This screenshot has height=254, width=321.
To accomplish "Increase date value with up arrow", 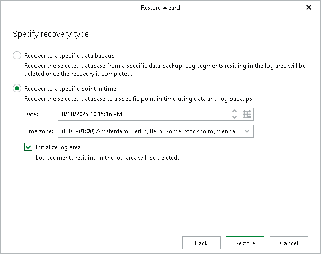I will click(234, 111).
